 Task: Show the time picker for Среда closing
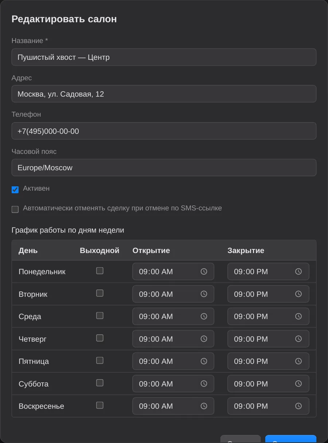298,316
